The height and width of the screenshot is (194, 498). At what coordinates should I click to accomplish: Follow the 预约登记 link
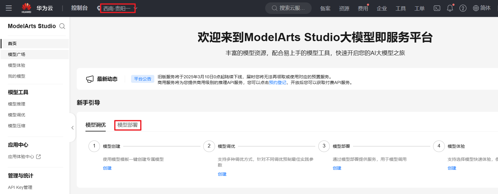pos(278,82)
